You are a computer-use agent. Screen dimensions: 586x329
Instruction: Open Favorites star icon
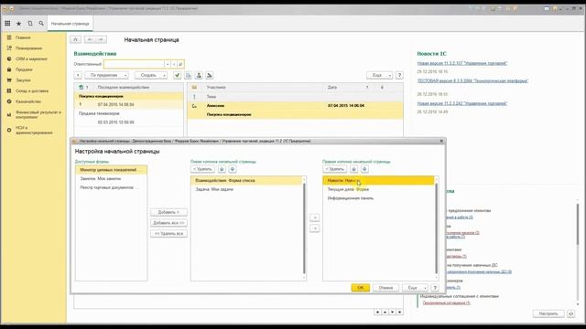pos(18,24)
